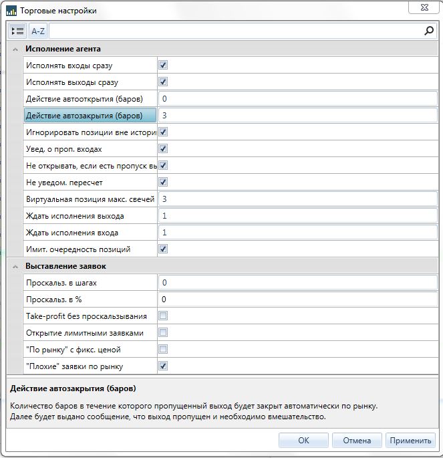Click the window title bar app icon
The height and width of the screenshot is (458, 443).
11,11
